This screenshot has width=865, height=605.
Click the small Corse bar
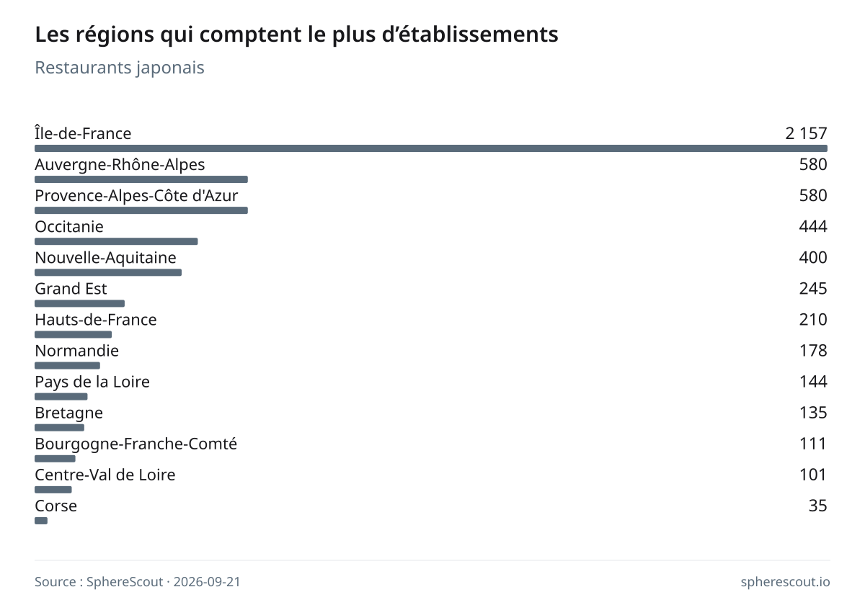point(41,520)
